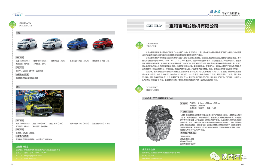255x168 pixels.
Task: Click the 小维 section heading bar
Action: pyautogui.click(x=66, y=33)
